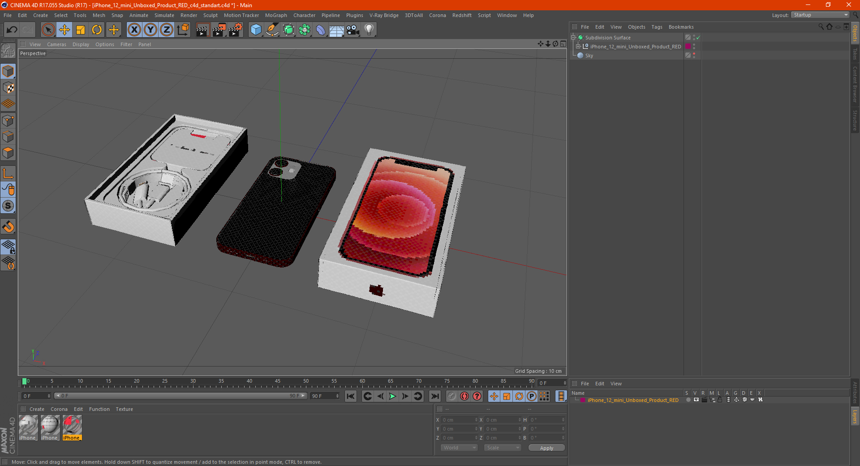Click the iPhone object's layer color swatch
The height and width of the screenshot is (466, 860).
tap(688, 47)
